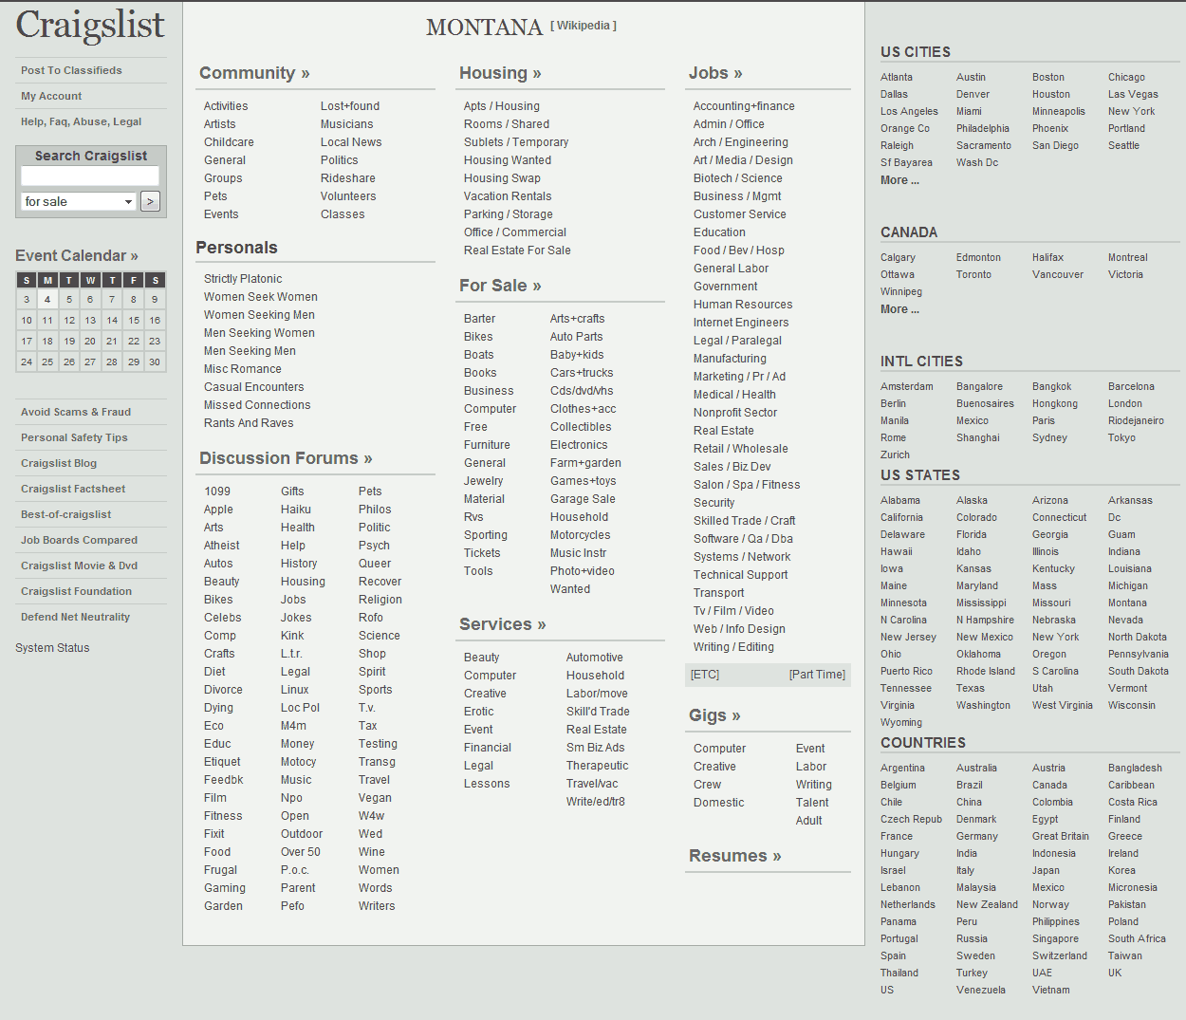Go to Amsterdam in Intl Cities
This screenshot has height=1020, width=1186.
(x=907, y=386)
